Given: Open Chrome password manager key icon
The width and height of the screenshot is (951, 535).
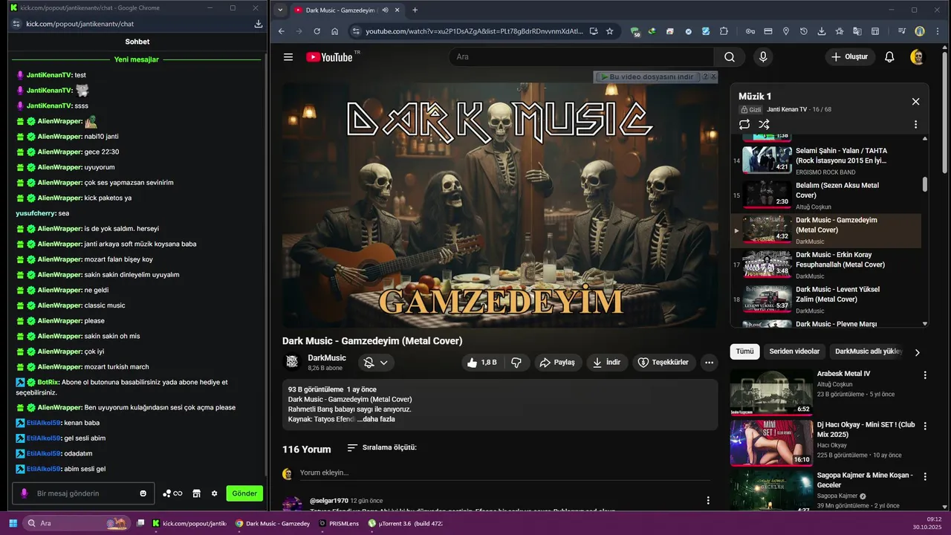Looking at the screenshot, I should pos(750,31).
